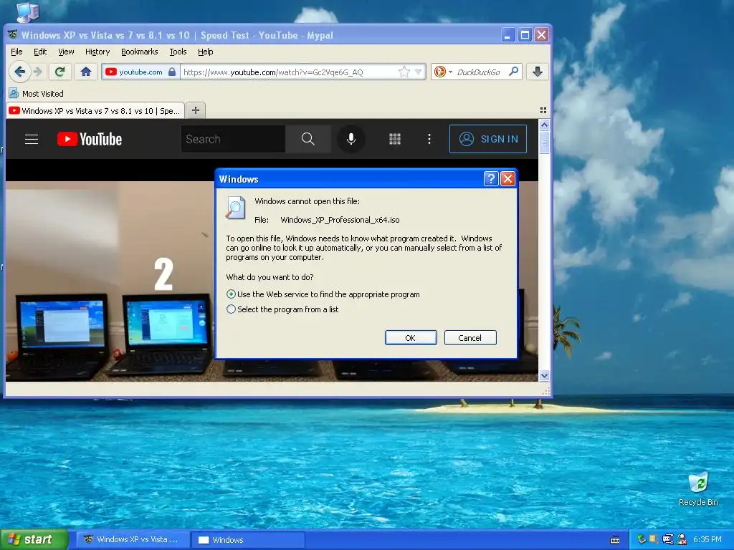Bookmark this page with the star icon
Viewport: 734px width, 550px height.
(x=404, y=72)
